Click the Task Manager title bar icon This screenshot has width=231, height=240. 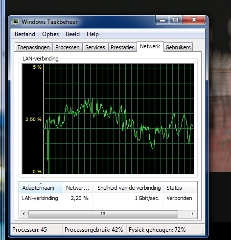click(15, 22)
